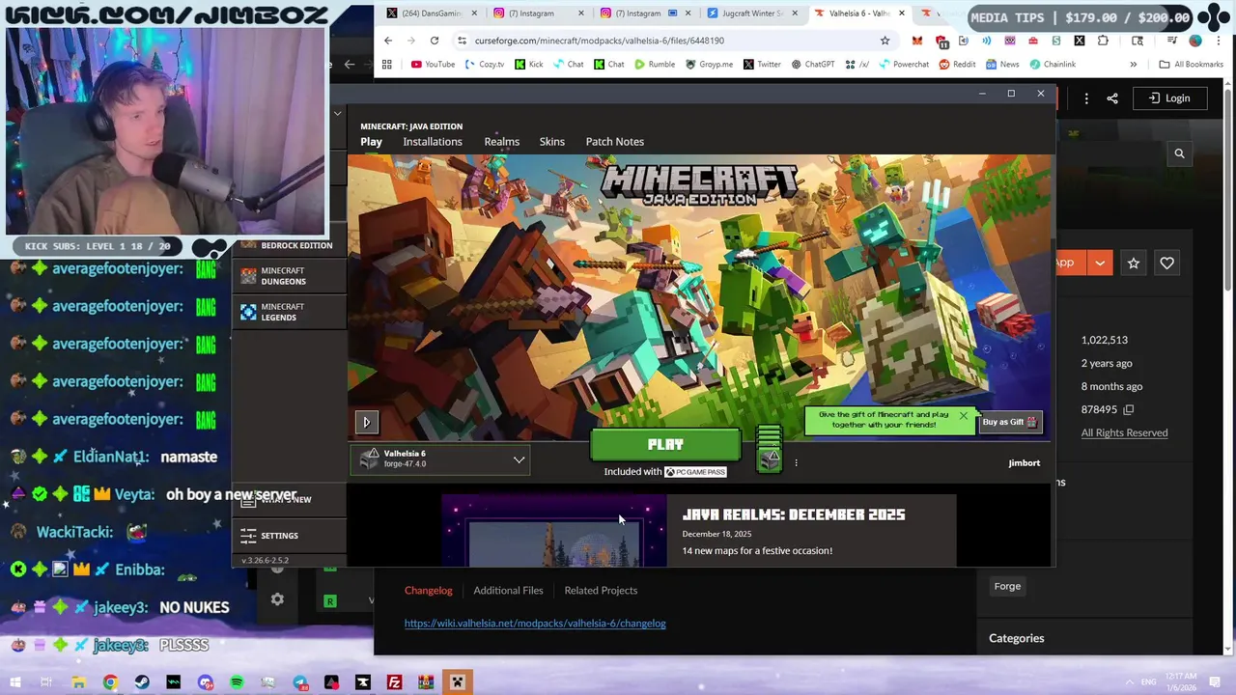Select the Play tab in launcher
Screen dimensions: 1236x695
pos(371,142)
